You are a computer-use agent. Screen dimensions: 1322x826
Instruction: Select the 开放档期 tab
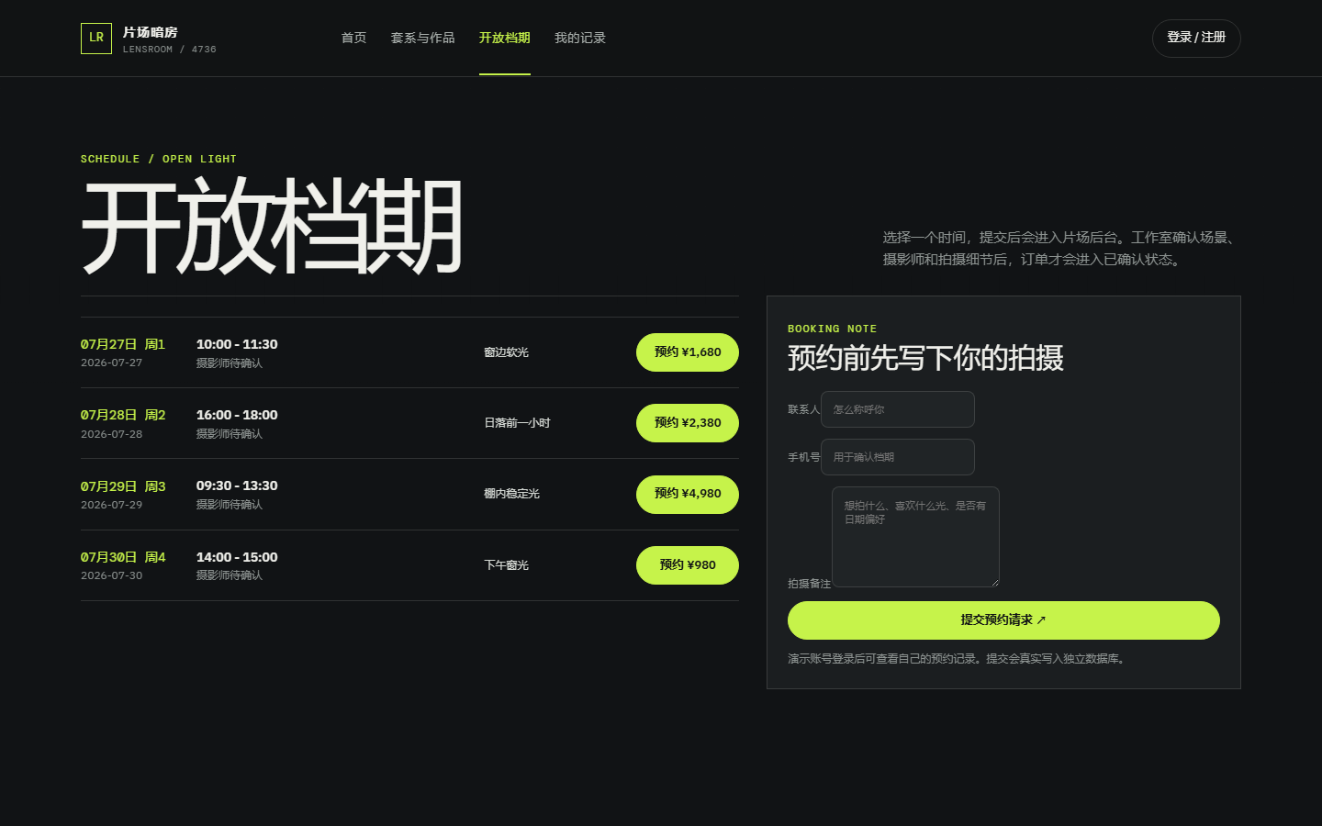coord(504,38)
